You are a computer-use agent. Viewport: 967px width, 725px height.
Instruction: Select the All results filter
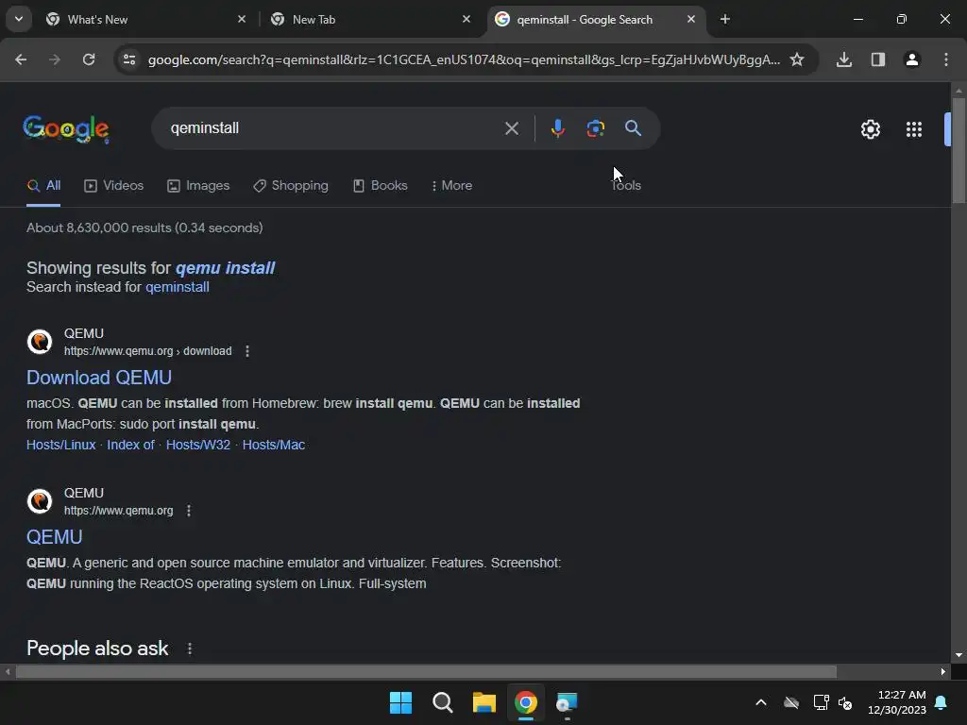click(x=43, y=186)
